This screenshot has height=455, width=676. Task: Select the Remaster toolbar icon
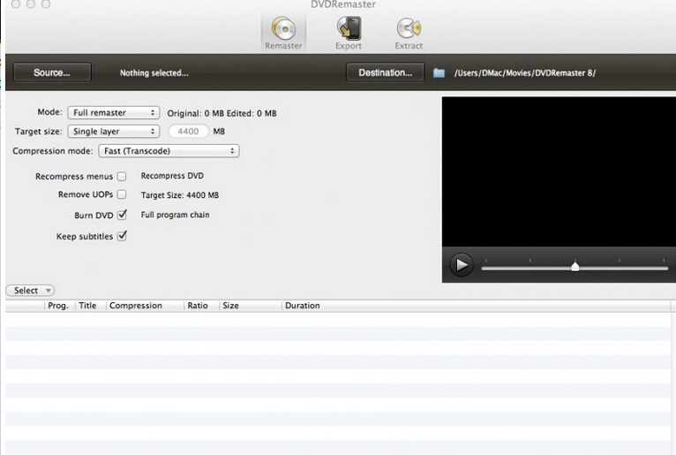[x=283, y=33]
